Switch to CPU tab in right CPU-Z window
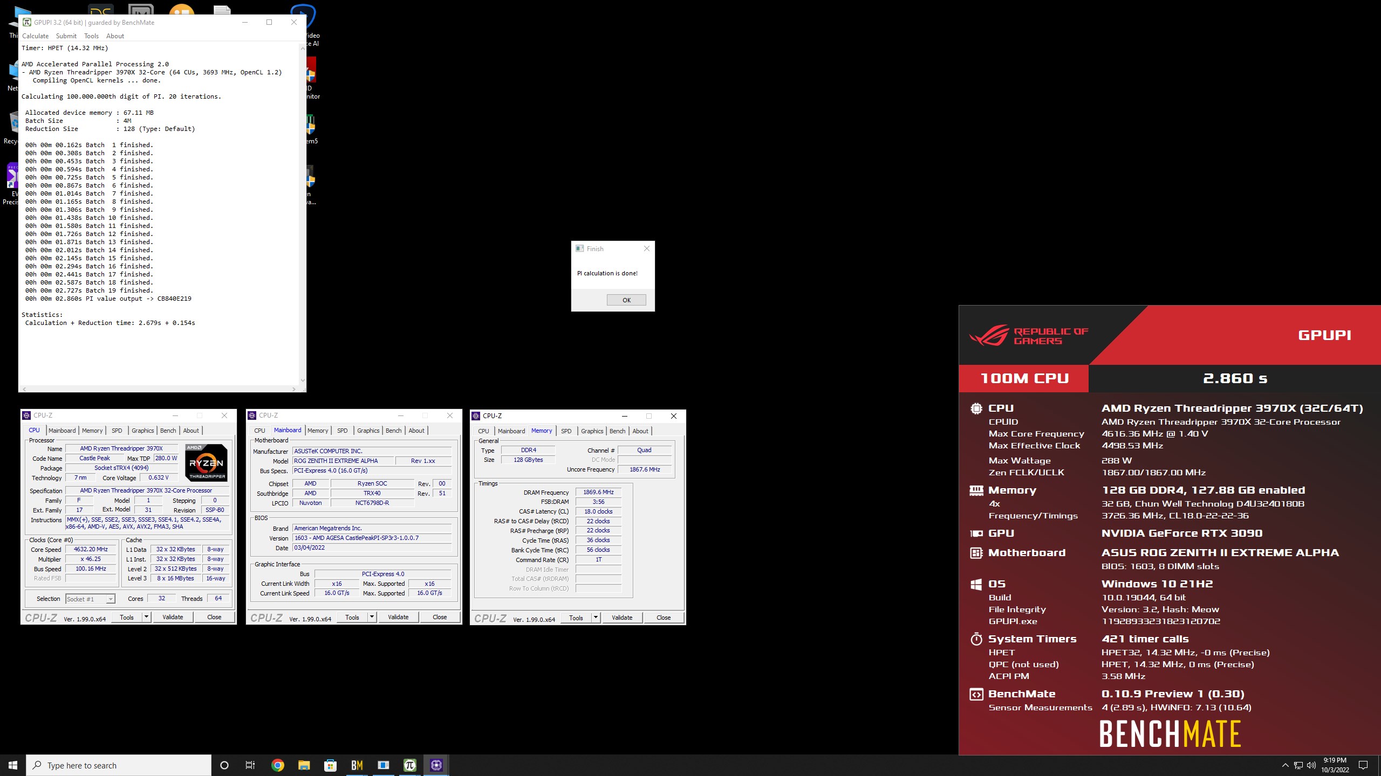Viewport: 1381px width, 776px height. click(x=483, y=431)
